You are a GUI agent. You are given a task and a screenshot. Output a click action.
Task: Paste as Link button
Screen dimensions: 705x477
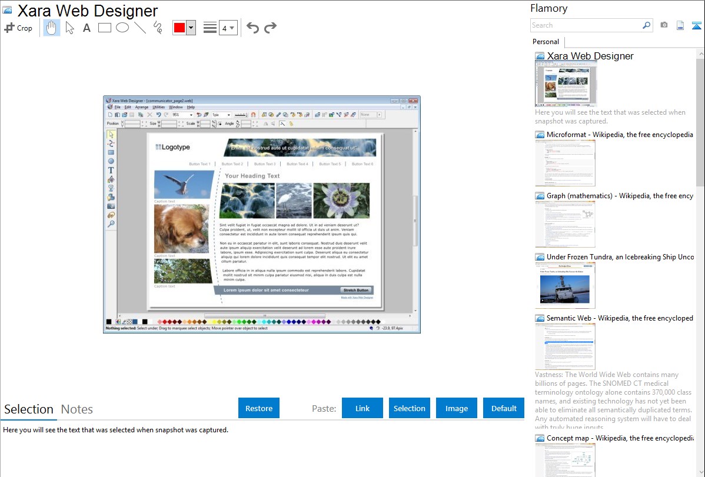tap(363, 408)
